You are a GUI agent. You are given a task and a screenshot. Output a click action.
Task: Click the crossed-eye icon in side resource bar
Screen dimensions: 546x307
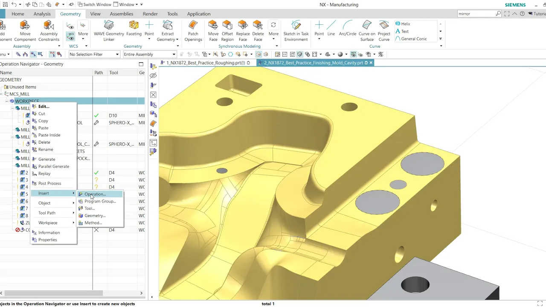click(153, 75)
